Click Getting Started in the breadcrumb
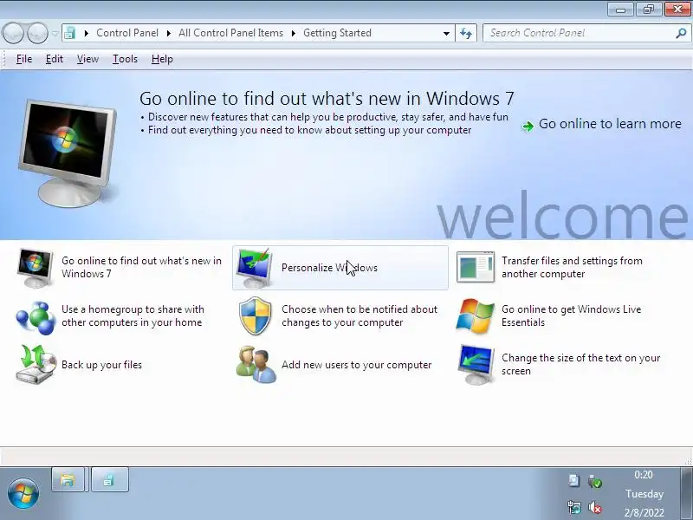The width and height of the screenshot is (693, 520). (x=337, y=33)
